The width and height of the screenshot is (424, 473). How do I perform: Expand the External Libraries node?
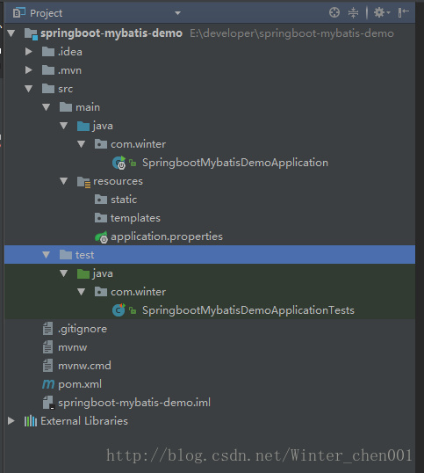point(11,421)
